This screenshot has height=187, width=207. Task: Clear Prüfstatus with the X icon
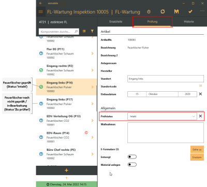[200, 116]
